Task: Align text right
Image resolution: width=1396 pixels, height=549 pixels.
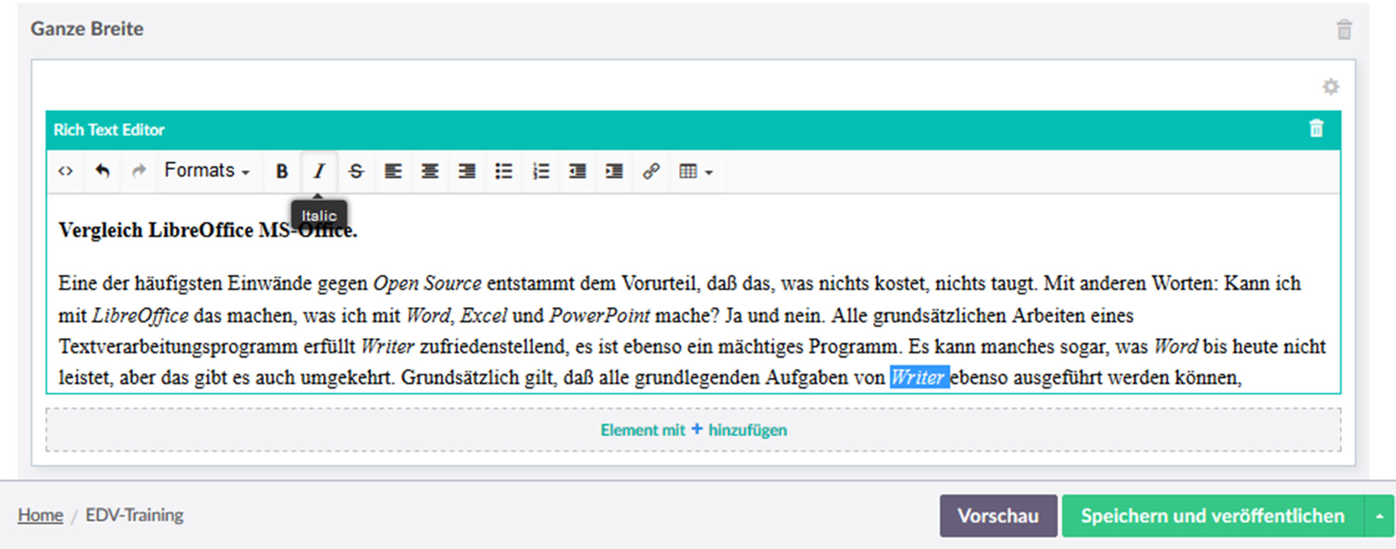Action: point(467,171)
